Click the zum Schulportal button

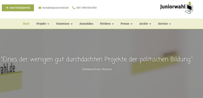click(x=18, y=8)
